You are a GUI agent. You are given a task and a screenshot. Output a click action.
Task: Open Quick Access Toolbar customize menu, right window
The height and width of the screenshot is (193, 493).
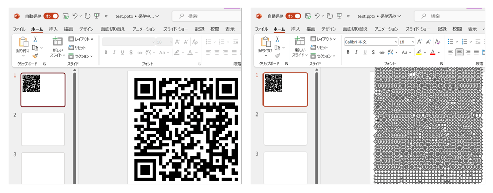(348, 16)
